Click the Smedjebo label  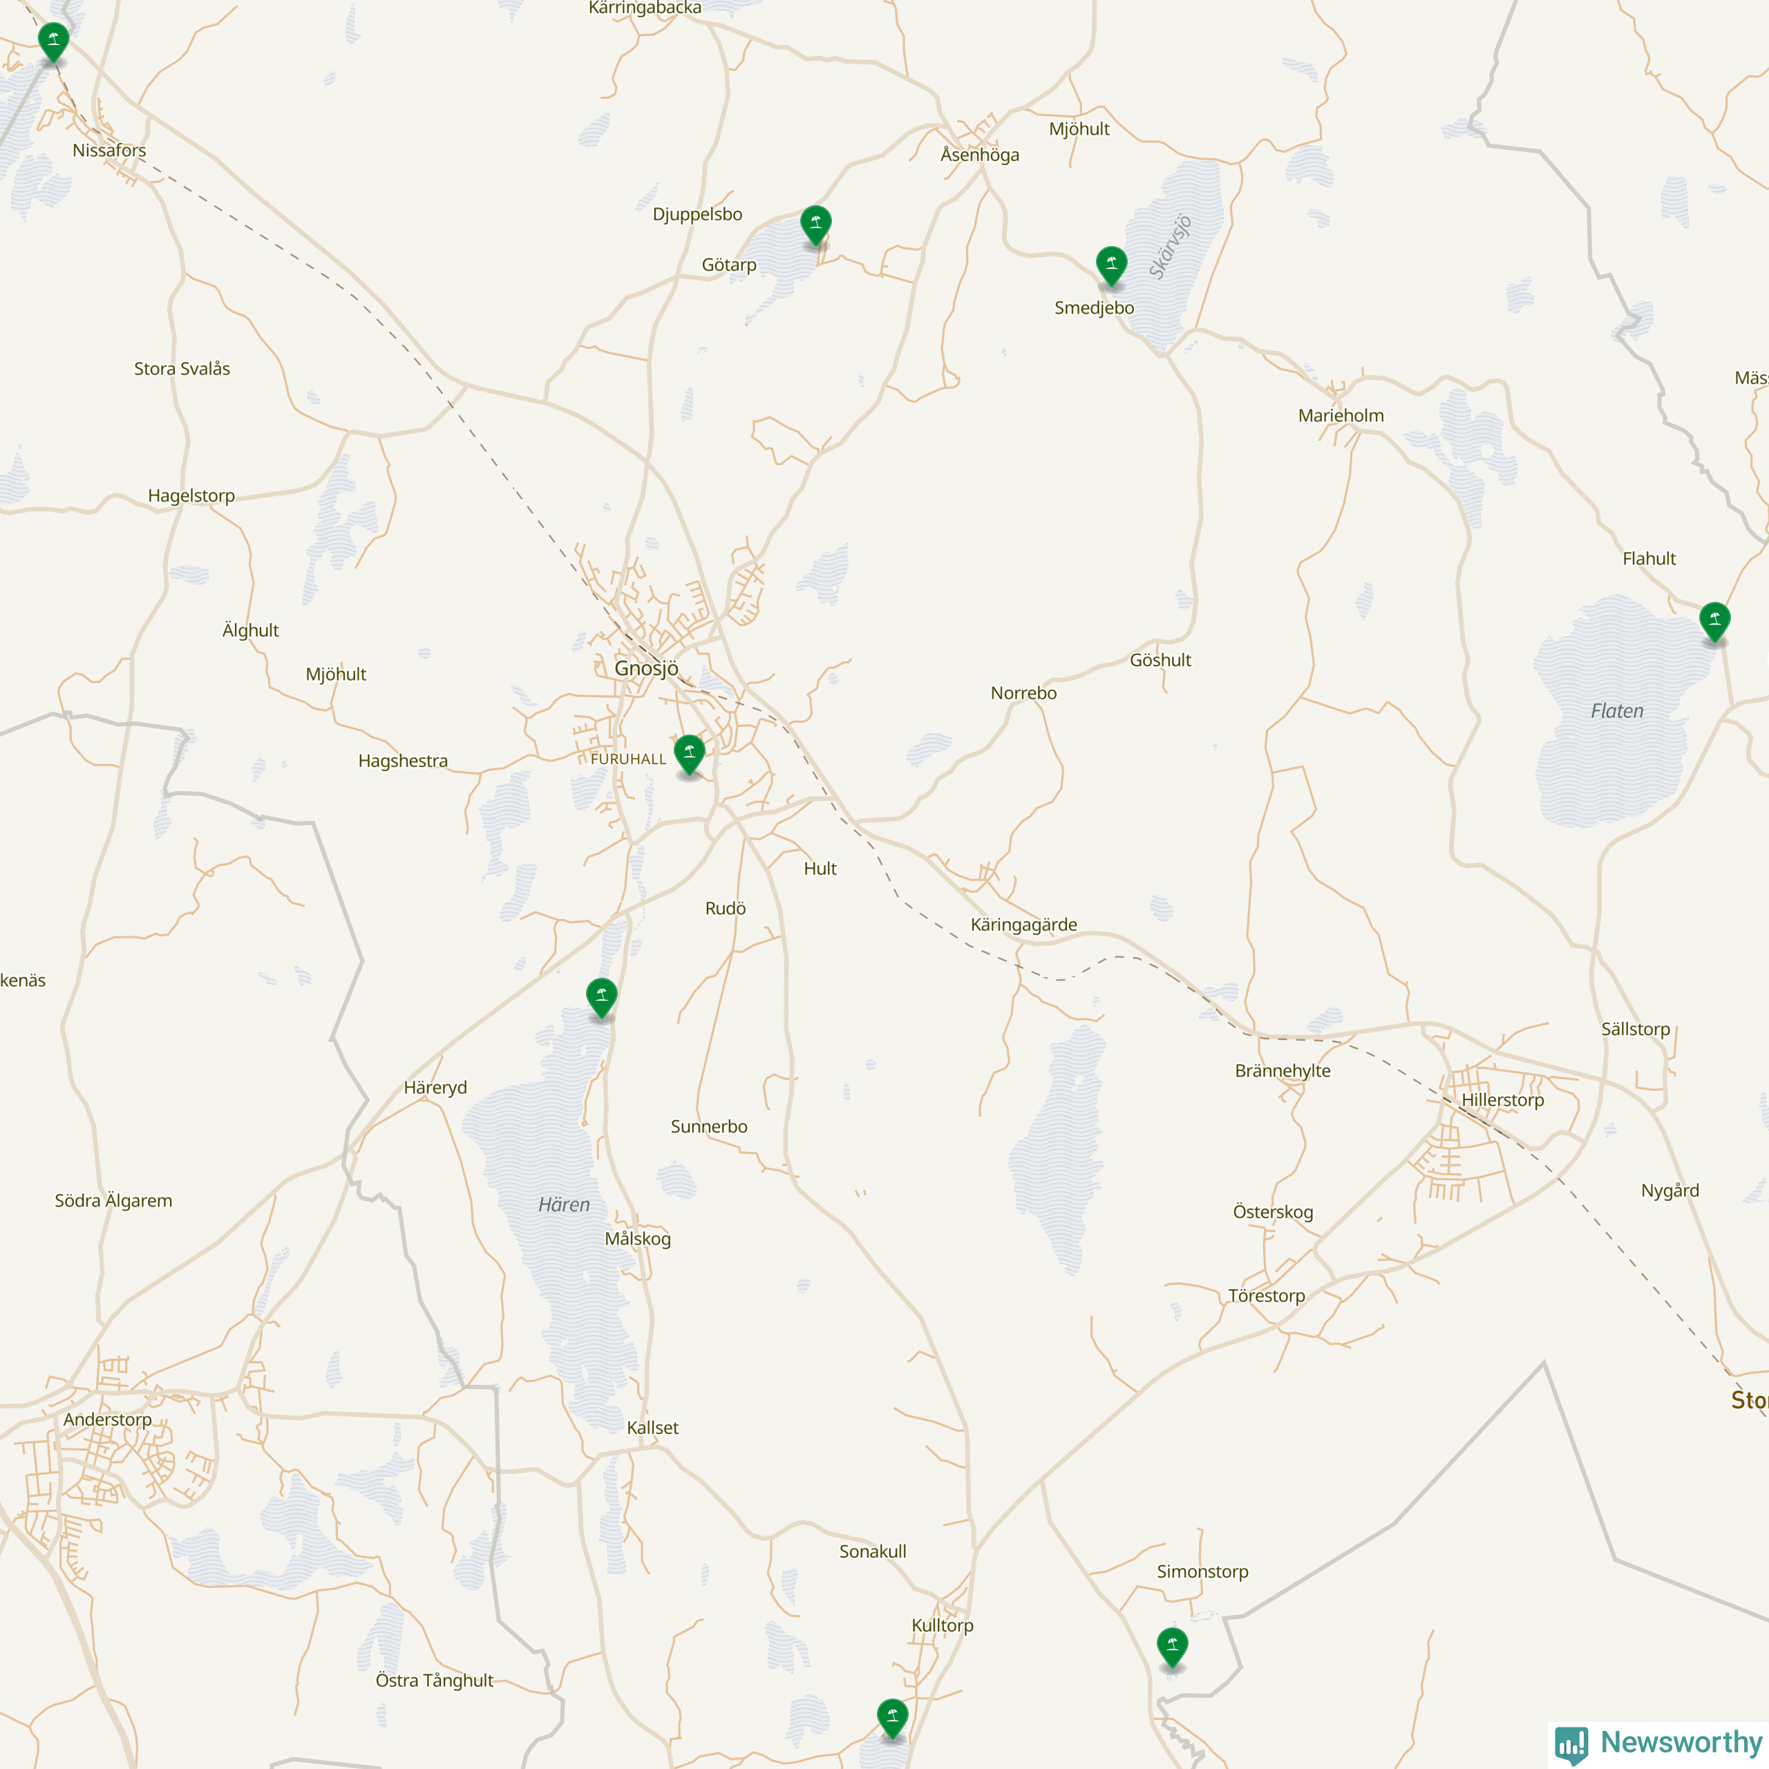click(x=1094, y=309)
